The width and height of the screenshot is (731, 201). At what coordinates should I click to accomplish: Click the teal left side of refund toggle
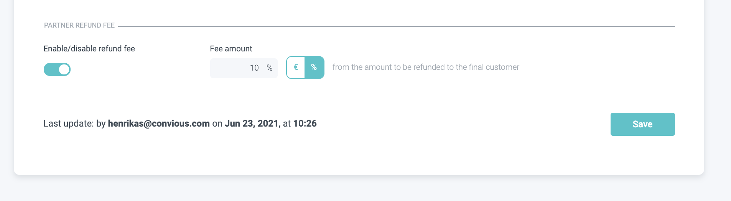51,69
